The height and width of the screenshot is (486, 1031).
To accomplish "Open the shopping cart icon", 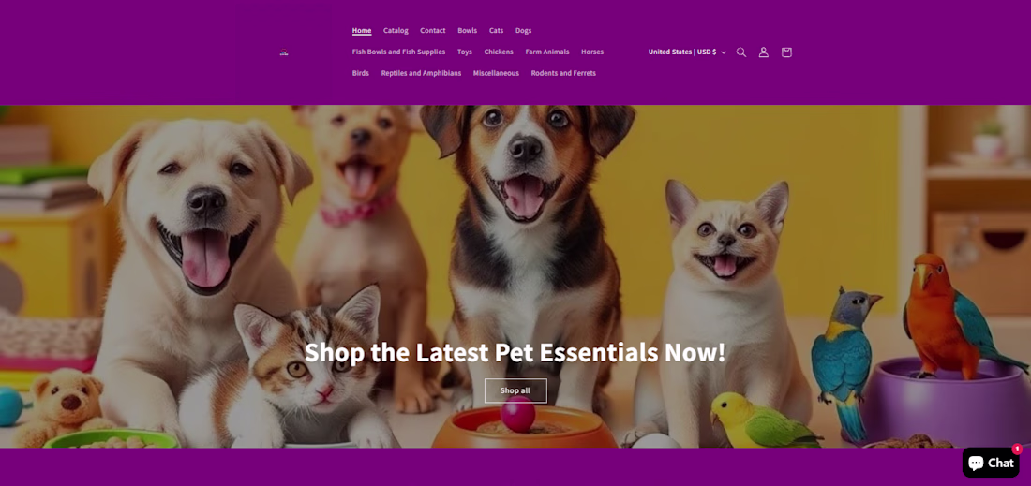I will [786, 52].
